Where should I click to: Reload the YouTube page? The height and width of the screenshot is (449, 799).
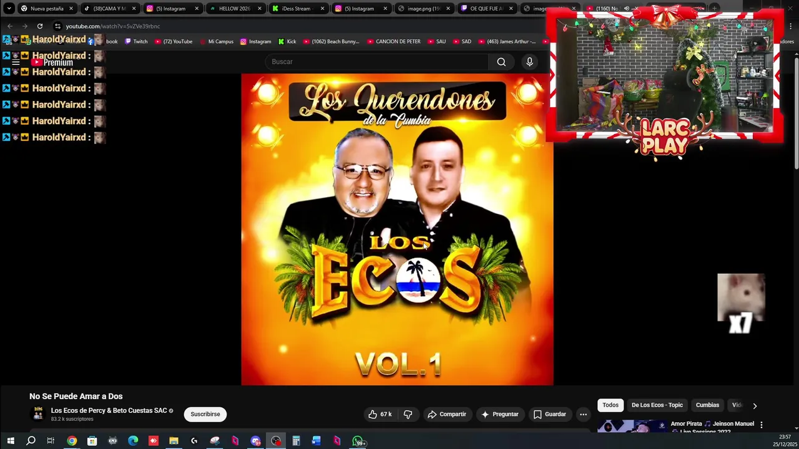coord(40,26)
